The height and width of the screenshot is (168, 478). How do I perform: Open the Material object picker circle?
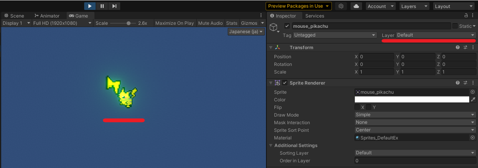(x=473, y=138)
